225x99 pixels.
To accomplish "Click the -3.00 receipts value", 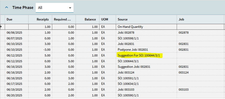I will tap(47, 50).
